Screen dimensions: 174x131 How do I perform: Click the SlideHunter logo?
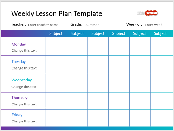(x=147, y=13)
